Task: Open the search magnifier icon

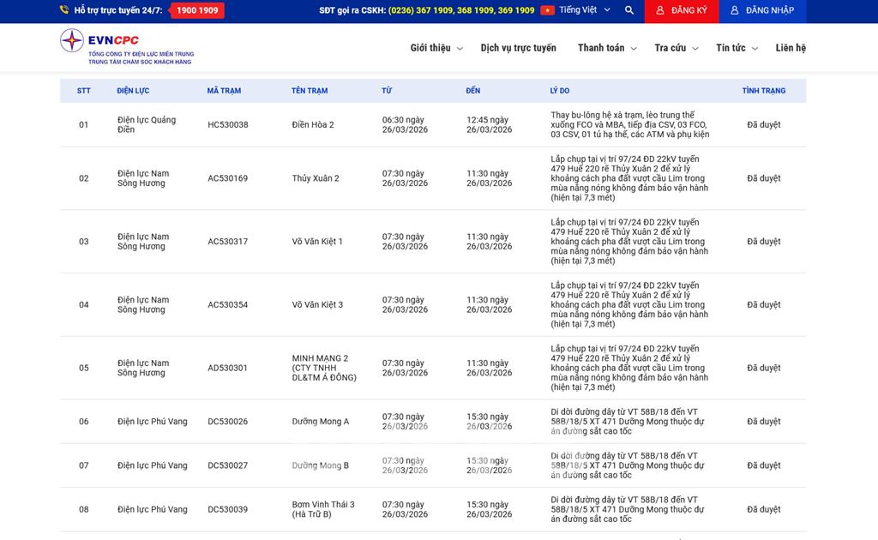Action: (629, 10)
